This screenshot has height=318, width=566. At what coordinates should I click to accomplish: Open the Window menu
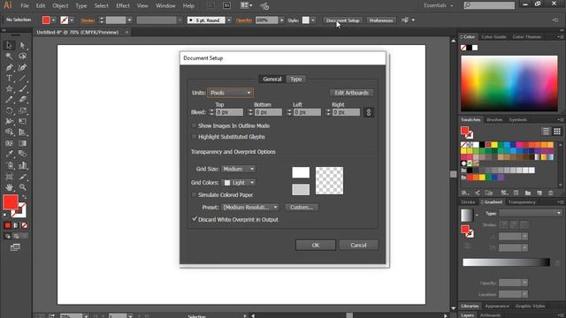click(x=165, y=6)
